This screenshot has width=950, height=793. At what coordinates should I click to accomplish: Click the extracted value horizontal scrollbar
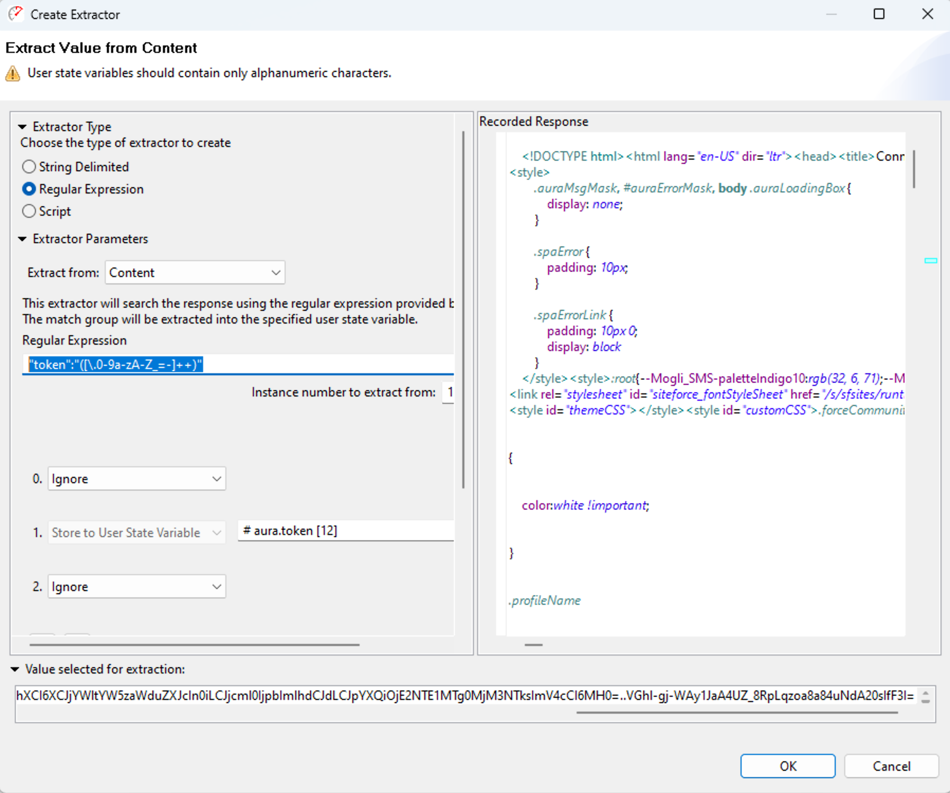tap(737, 713)
